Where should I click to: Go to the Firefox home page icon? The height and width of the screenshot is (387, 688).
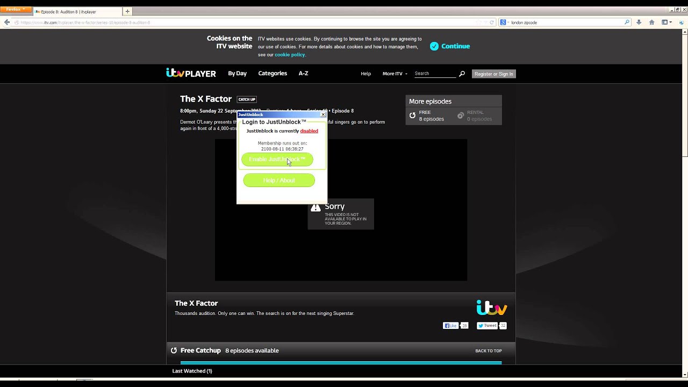[651, 23]
